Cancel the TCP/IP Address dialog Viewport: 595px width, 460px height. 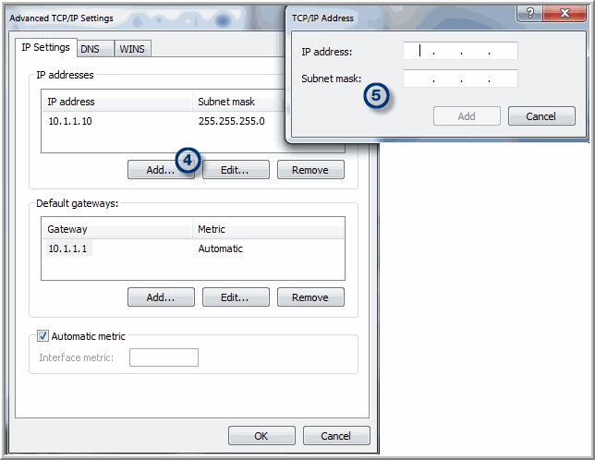[540, 116]
